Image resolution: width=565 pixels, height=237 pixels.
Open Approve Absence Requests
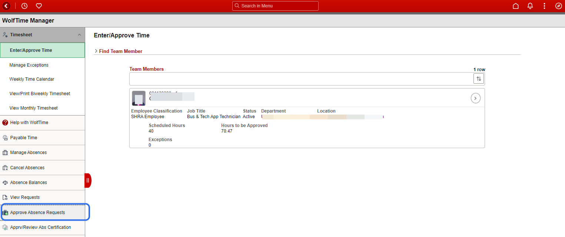tap(43, 213)
